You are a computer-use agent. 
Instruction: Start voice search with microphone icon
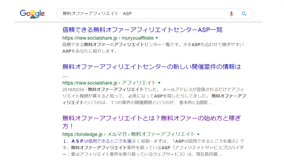point(231,14)
